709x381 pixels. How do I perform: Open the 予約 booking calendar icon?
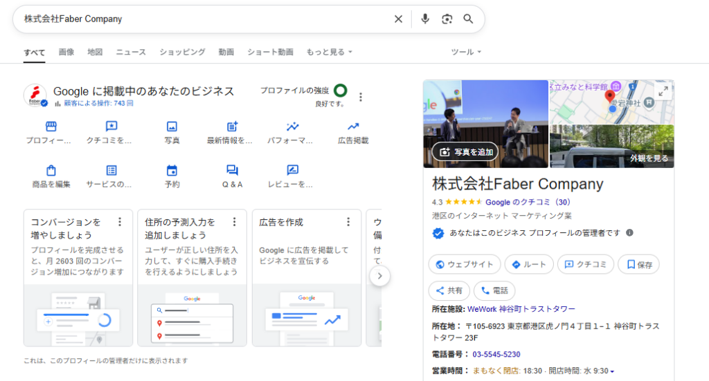(172, 170)
